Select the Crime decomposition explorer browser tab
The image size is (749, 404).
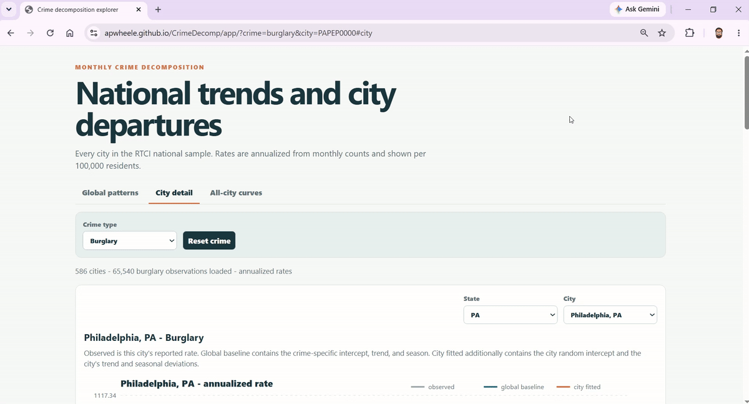point(83,10)
